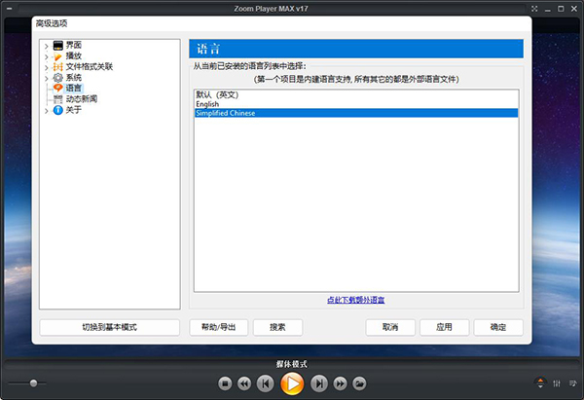Select 播放 in the options tree
Screen dimensions: 584x400
pyautogui.click(x=73, y=55)
